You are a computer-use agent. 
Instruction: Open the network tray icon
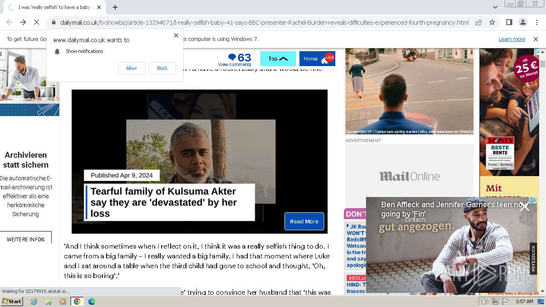[x=495, y=301]
